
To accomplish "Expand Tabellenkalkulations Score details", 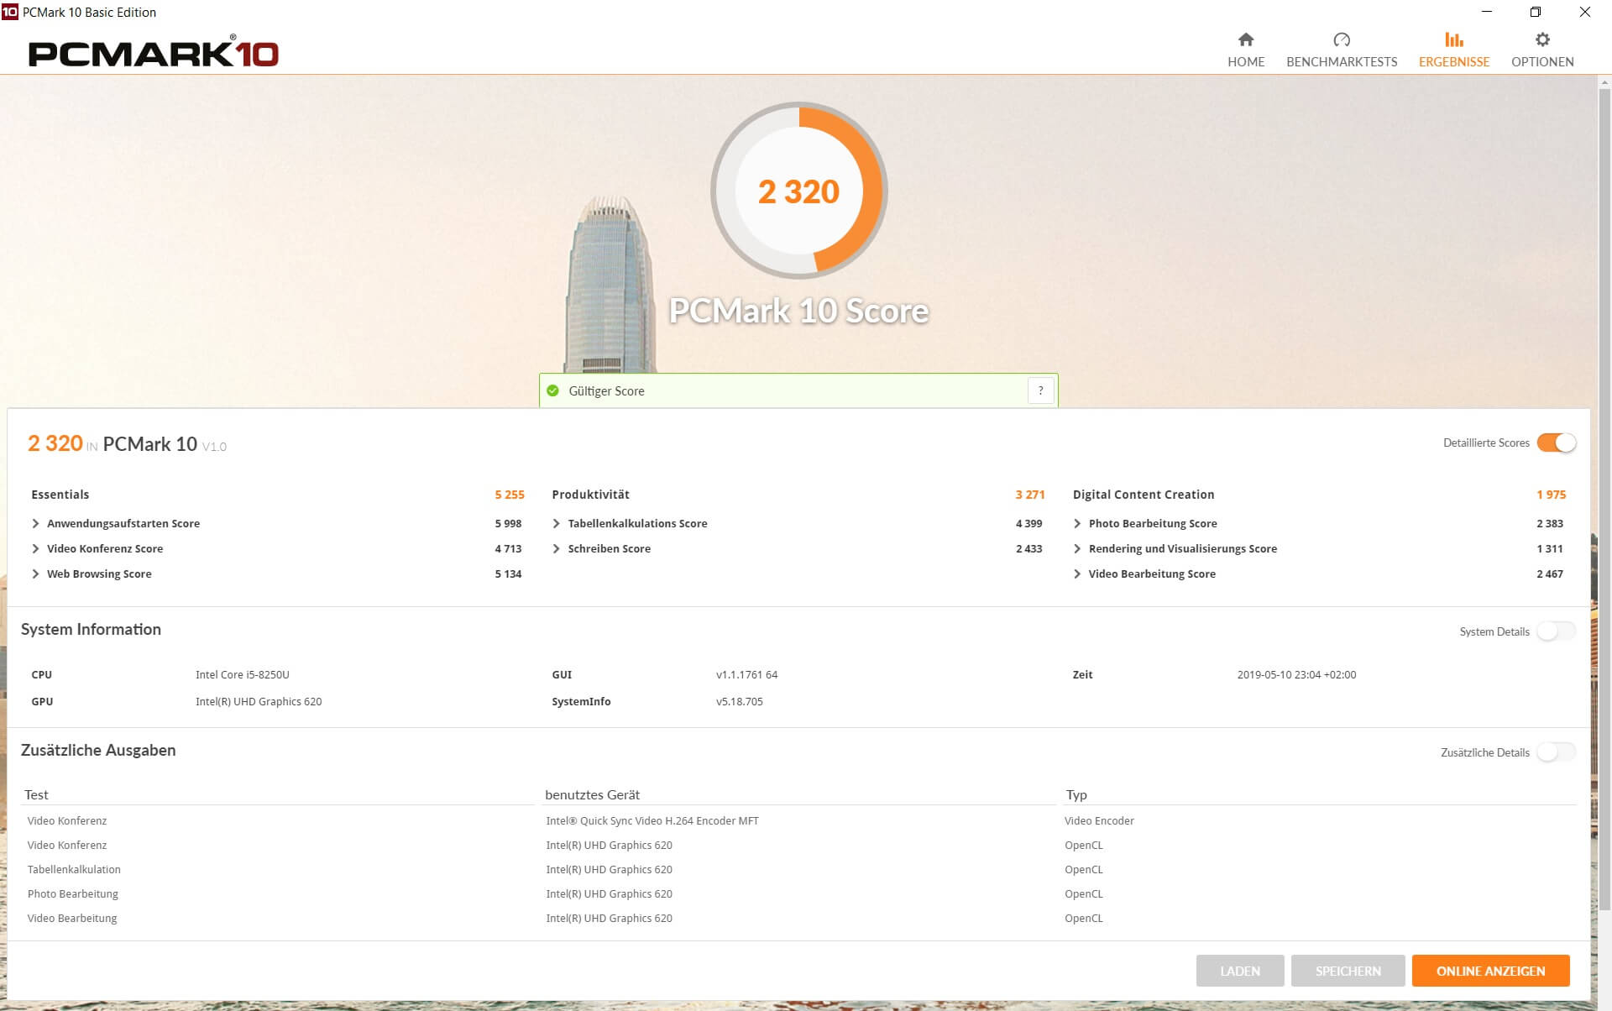I will tap(556, 523).
